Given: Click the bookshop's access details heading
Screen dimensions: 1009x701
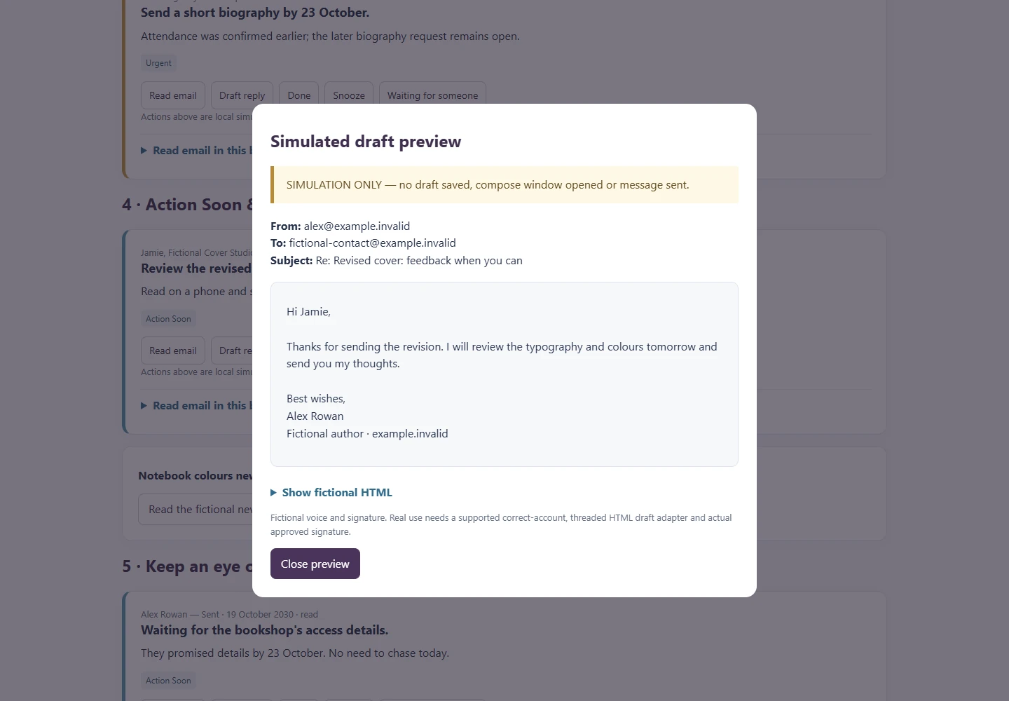Looking at the screenshot, I should click(265, 630).
